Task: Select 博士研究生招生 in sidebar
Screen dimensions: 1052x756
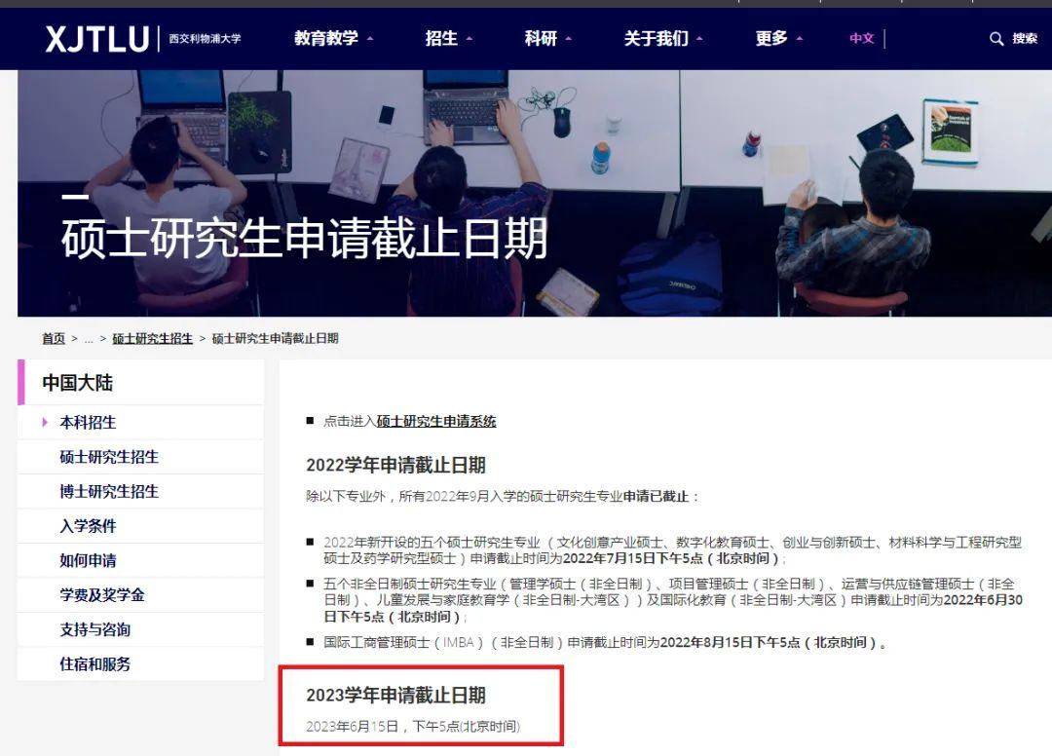Action: point(109,492)
